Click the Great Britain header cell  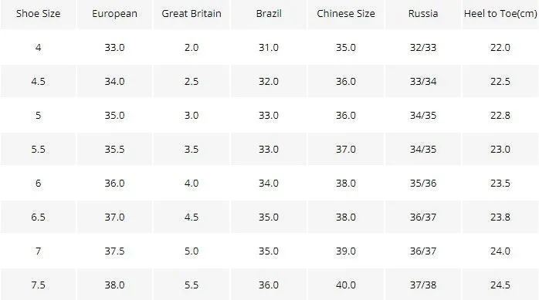tap(192, 14)
